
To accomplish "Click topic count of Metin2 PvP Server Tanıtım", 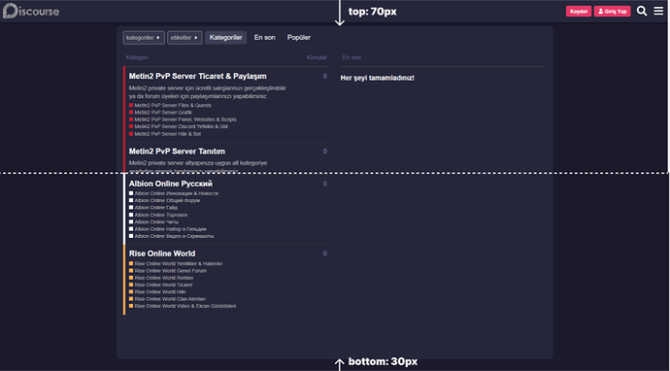I will 324,152.
